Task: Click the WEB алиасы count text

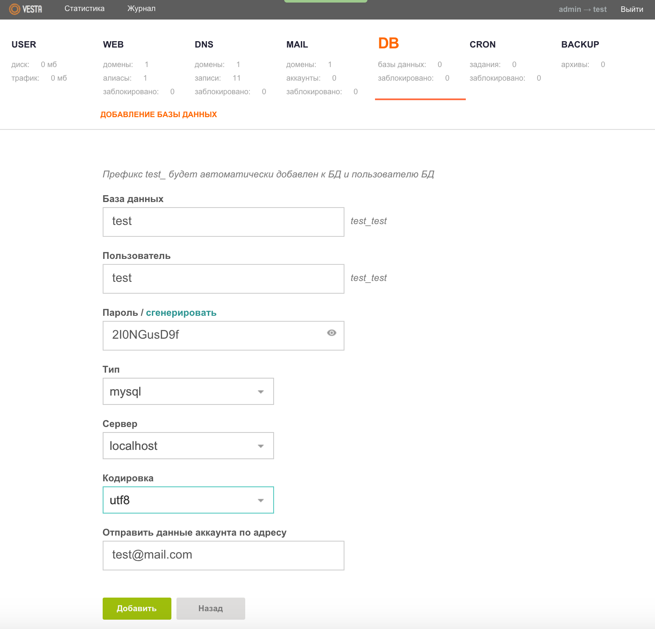Action: (x=125, y=78)
